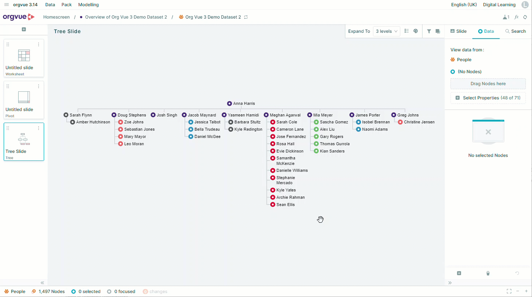Switch to the Search tab
Viewport: 532px width, 297px height.
(x=515, y=31)
